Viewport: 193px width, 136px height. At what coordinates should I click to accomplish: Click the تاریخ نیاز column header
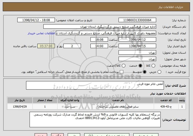tap(20, 100)
